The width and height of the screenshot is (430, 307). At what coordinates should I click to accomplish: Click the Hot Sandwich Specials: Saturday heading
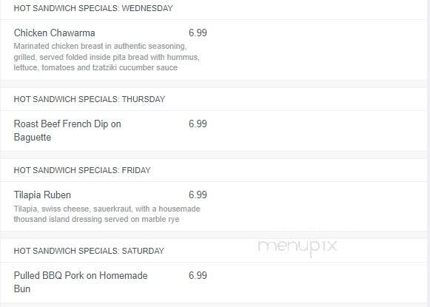click(89, 251)
